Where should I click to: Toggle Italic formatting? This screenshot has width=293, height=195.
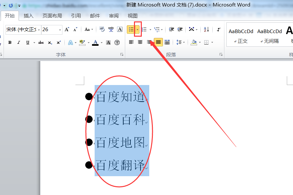coord(19,43)
